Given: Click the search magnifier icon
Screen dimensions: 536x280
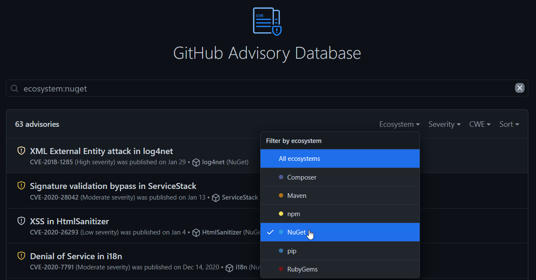Looking at the screenshot, I should coord(14,89).
